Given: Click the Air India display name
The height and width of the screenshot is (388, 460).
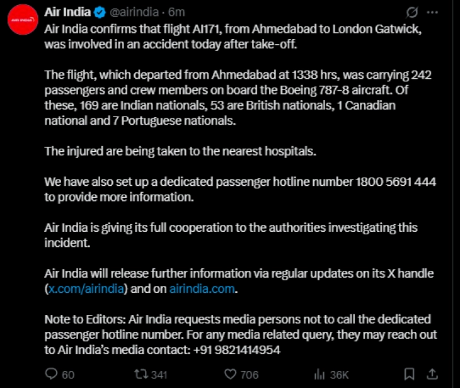Looking at the screenshot, I should click(x=67, y=12).
